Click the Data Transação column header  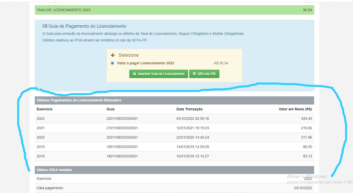[x=189, y=109]
